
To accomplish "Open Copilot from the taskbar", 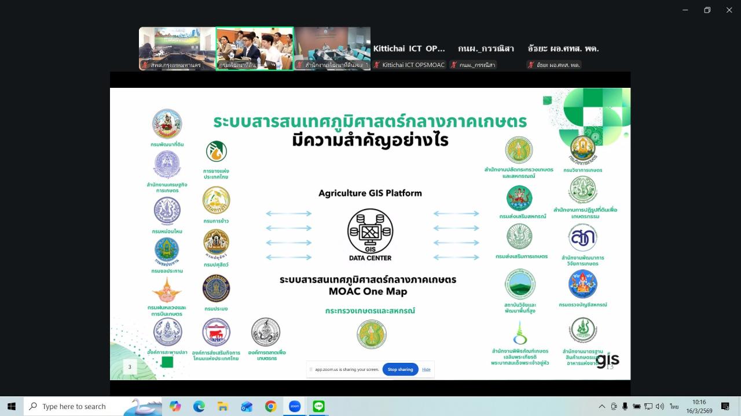I will [x=176, y=406].
